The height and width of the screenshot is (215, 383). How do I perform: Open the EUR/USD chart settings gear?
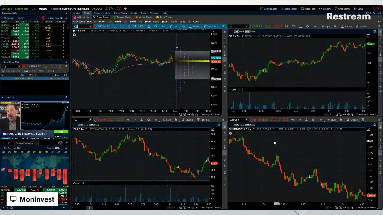tap(313, 120)
